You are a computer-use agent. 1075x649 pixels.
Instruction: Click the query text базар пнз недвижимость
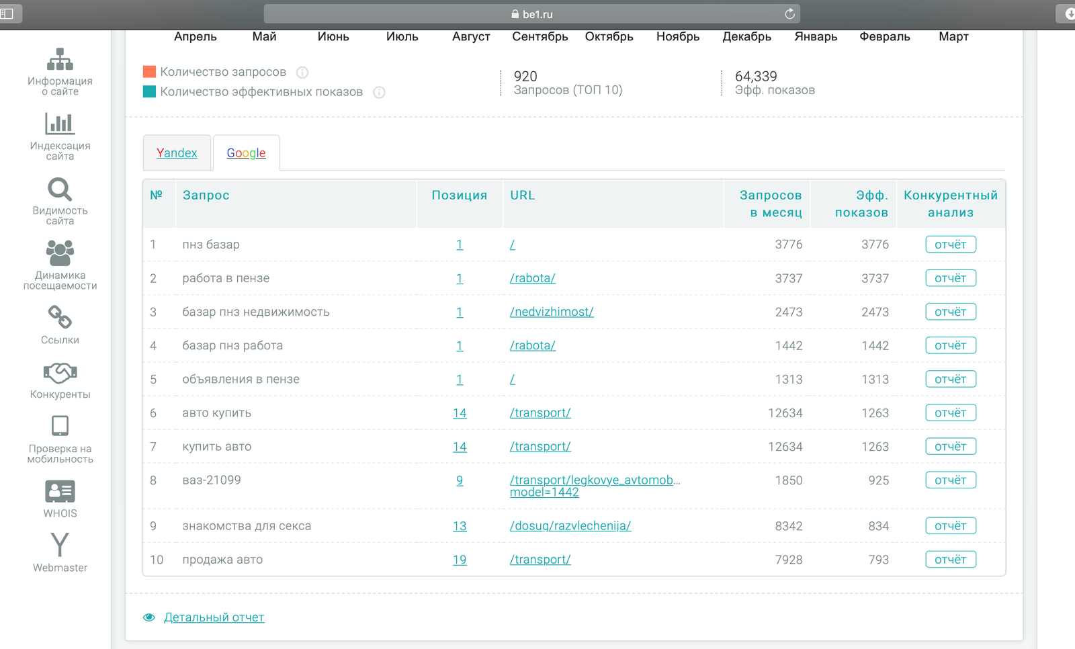[x=256, y=312]
